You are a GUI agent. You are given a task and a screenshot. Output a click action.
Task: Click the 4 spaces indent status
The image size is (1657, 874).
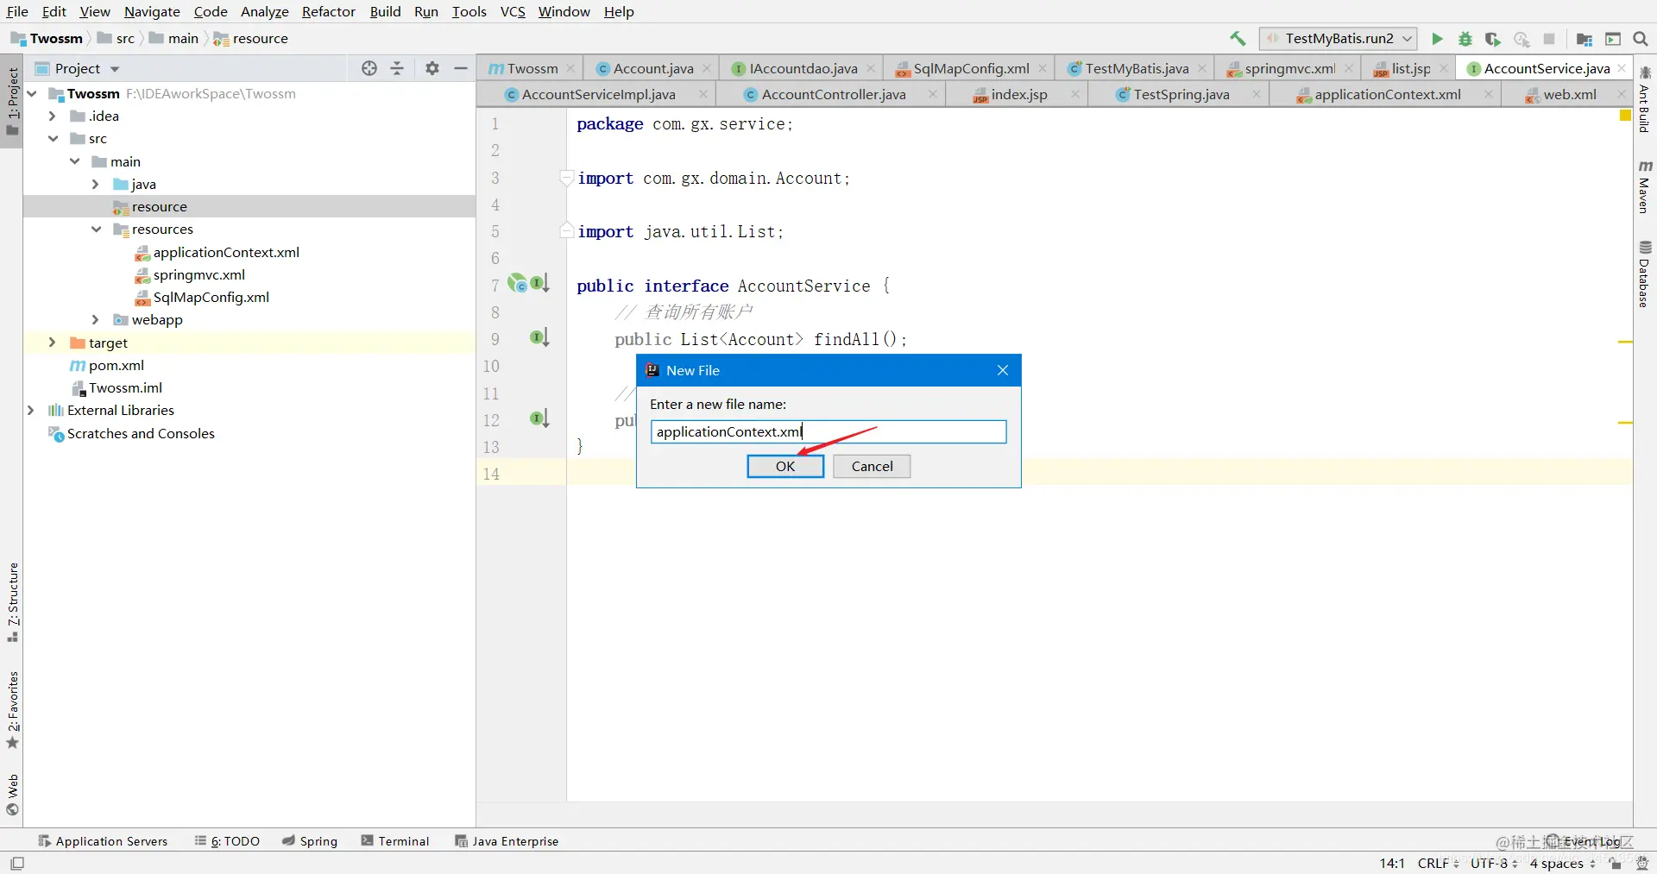(x=1563, y=863)
